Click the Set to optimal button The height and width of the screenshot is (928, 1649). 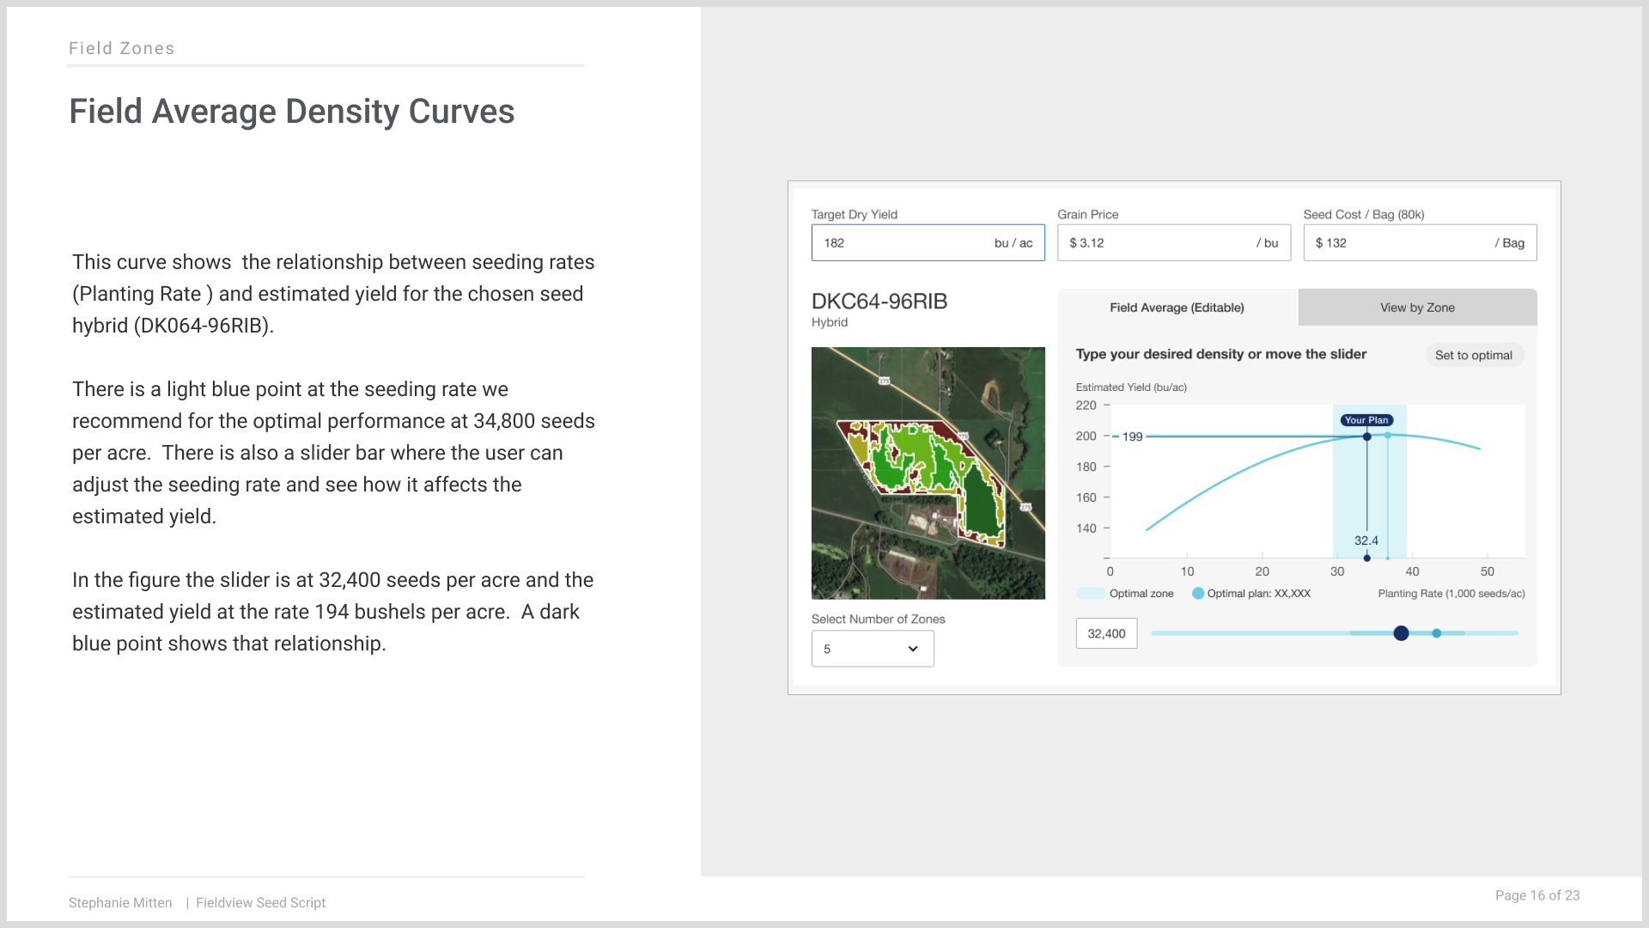pyautogui.click(x=1474, y=355)
